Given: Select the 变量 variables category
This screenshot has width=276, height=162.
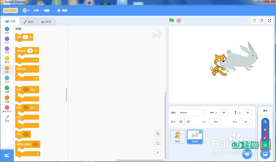Looking at the screenshot, I should tap(7, 99).
